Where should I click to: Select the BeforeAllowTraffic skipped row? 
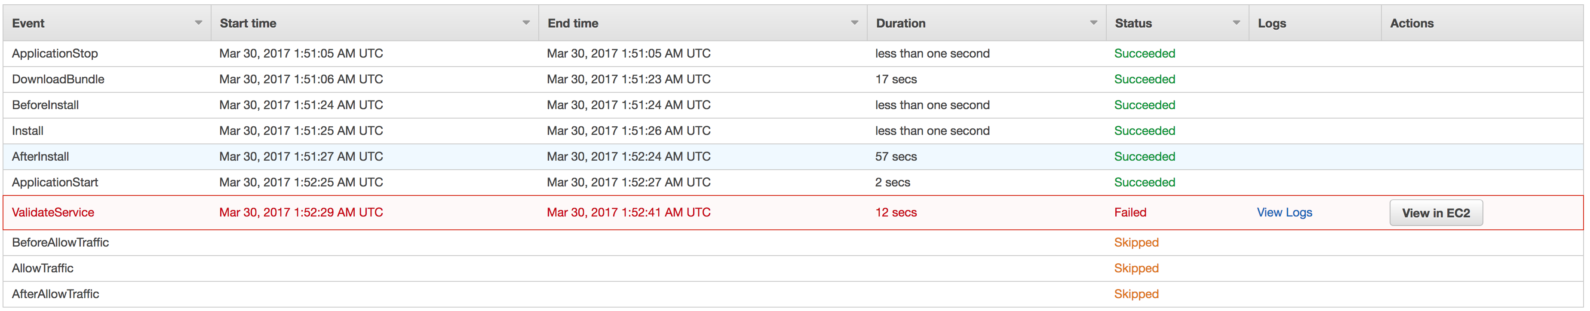[793, 243]
